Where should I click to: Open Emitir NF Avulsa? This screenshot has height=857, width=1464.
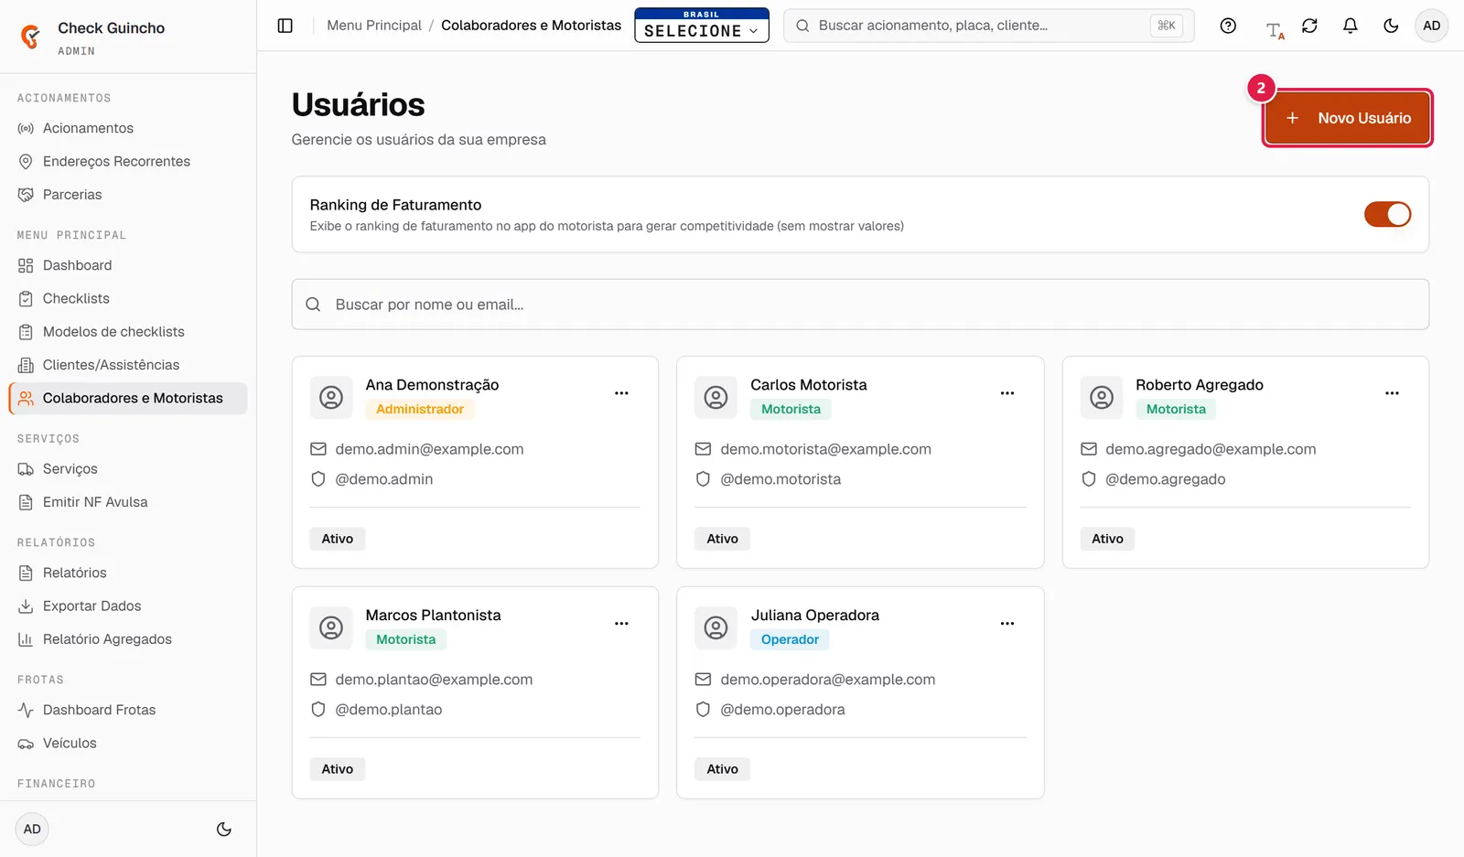point(128,502)
